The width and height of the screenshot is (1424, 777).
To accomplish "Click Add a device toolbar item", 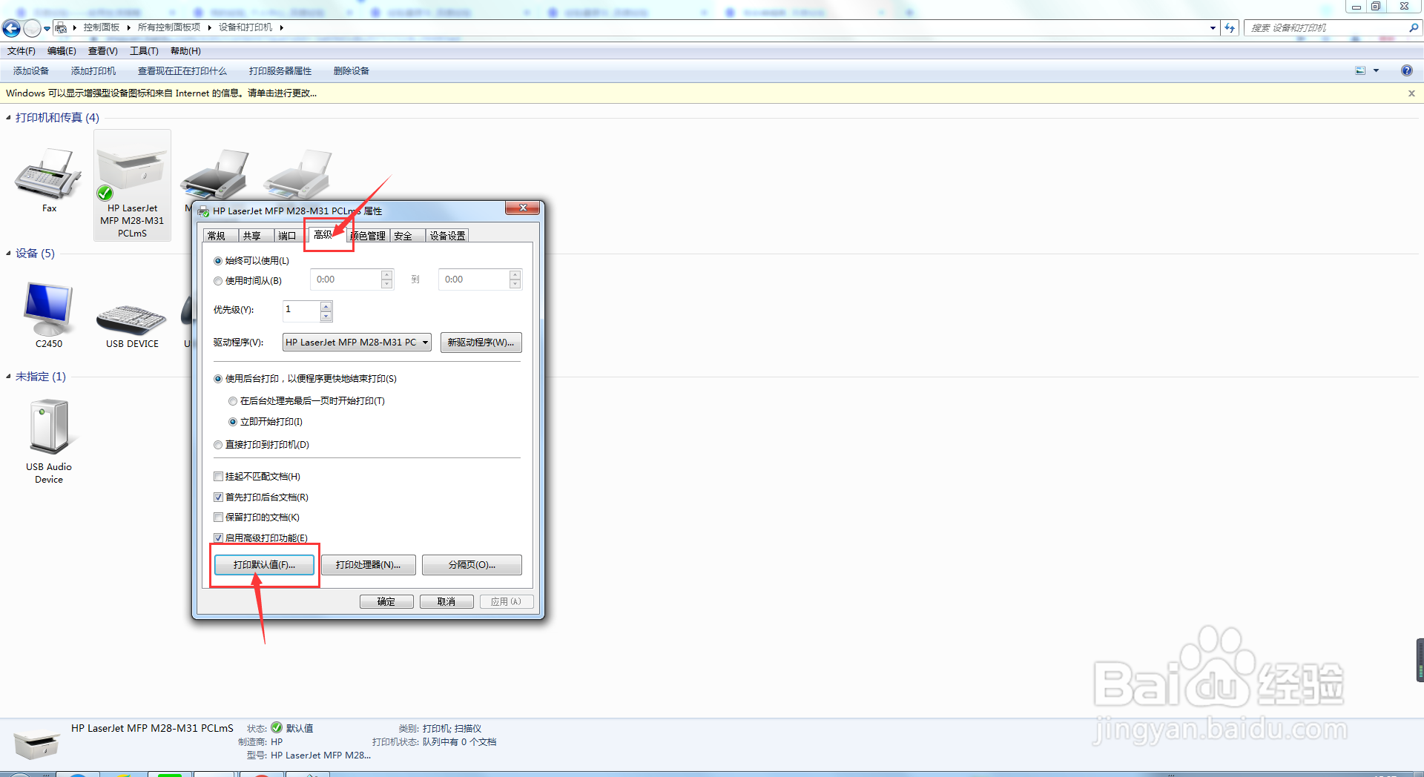I will click(31, 71).
